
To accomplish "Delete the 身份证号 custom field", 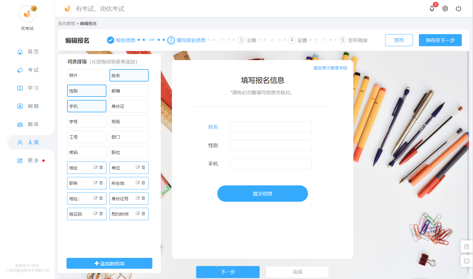I will point(144,198).
